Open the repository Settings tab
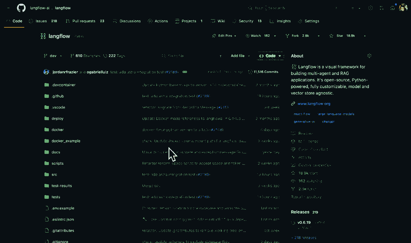The width and height of the screenshot is (411, 243). click(309, 21)
